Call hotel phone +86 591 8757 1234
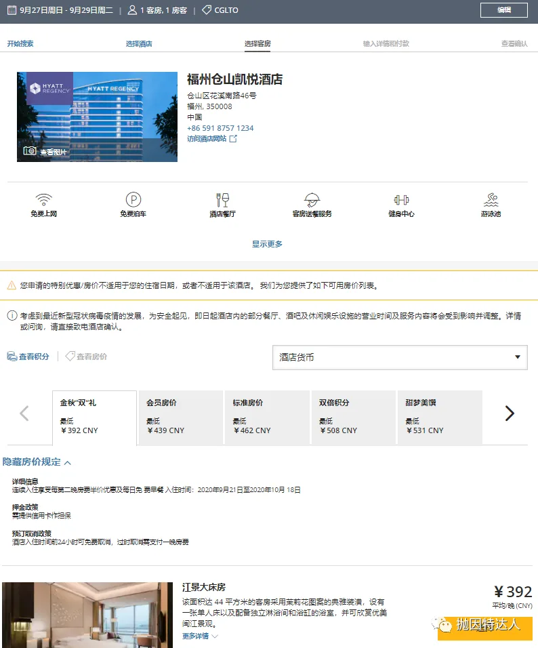The image size is (538, 648). (220, 128)
